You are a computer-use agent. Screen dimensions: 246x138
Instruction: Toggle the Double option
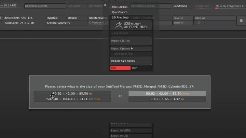pyautogui.click(x=77, y=18)
